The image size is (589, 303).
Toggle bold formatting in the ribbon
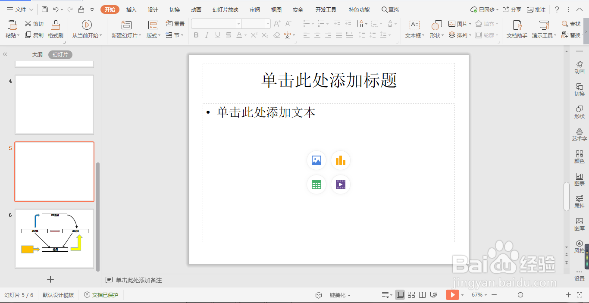point(196,35)
